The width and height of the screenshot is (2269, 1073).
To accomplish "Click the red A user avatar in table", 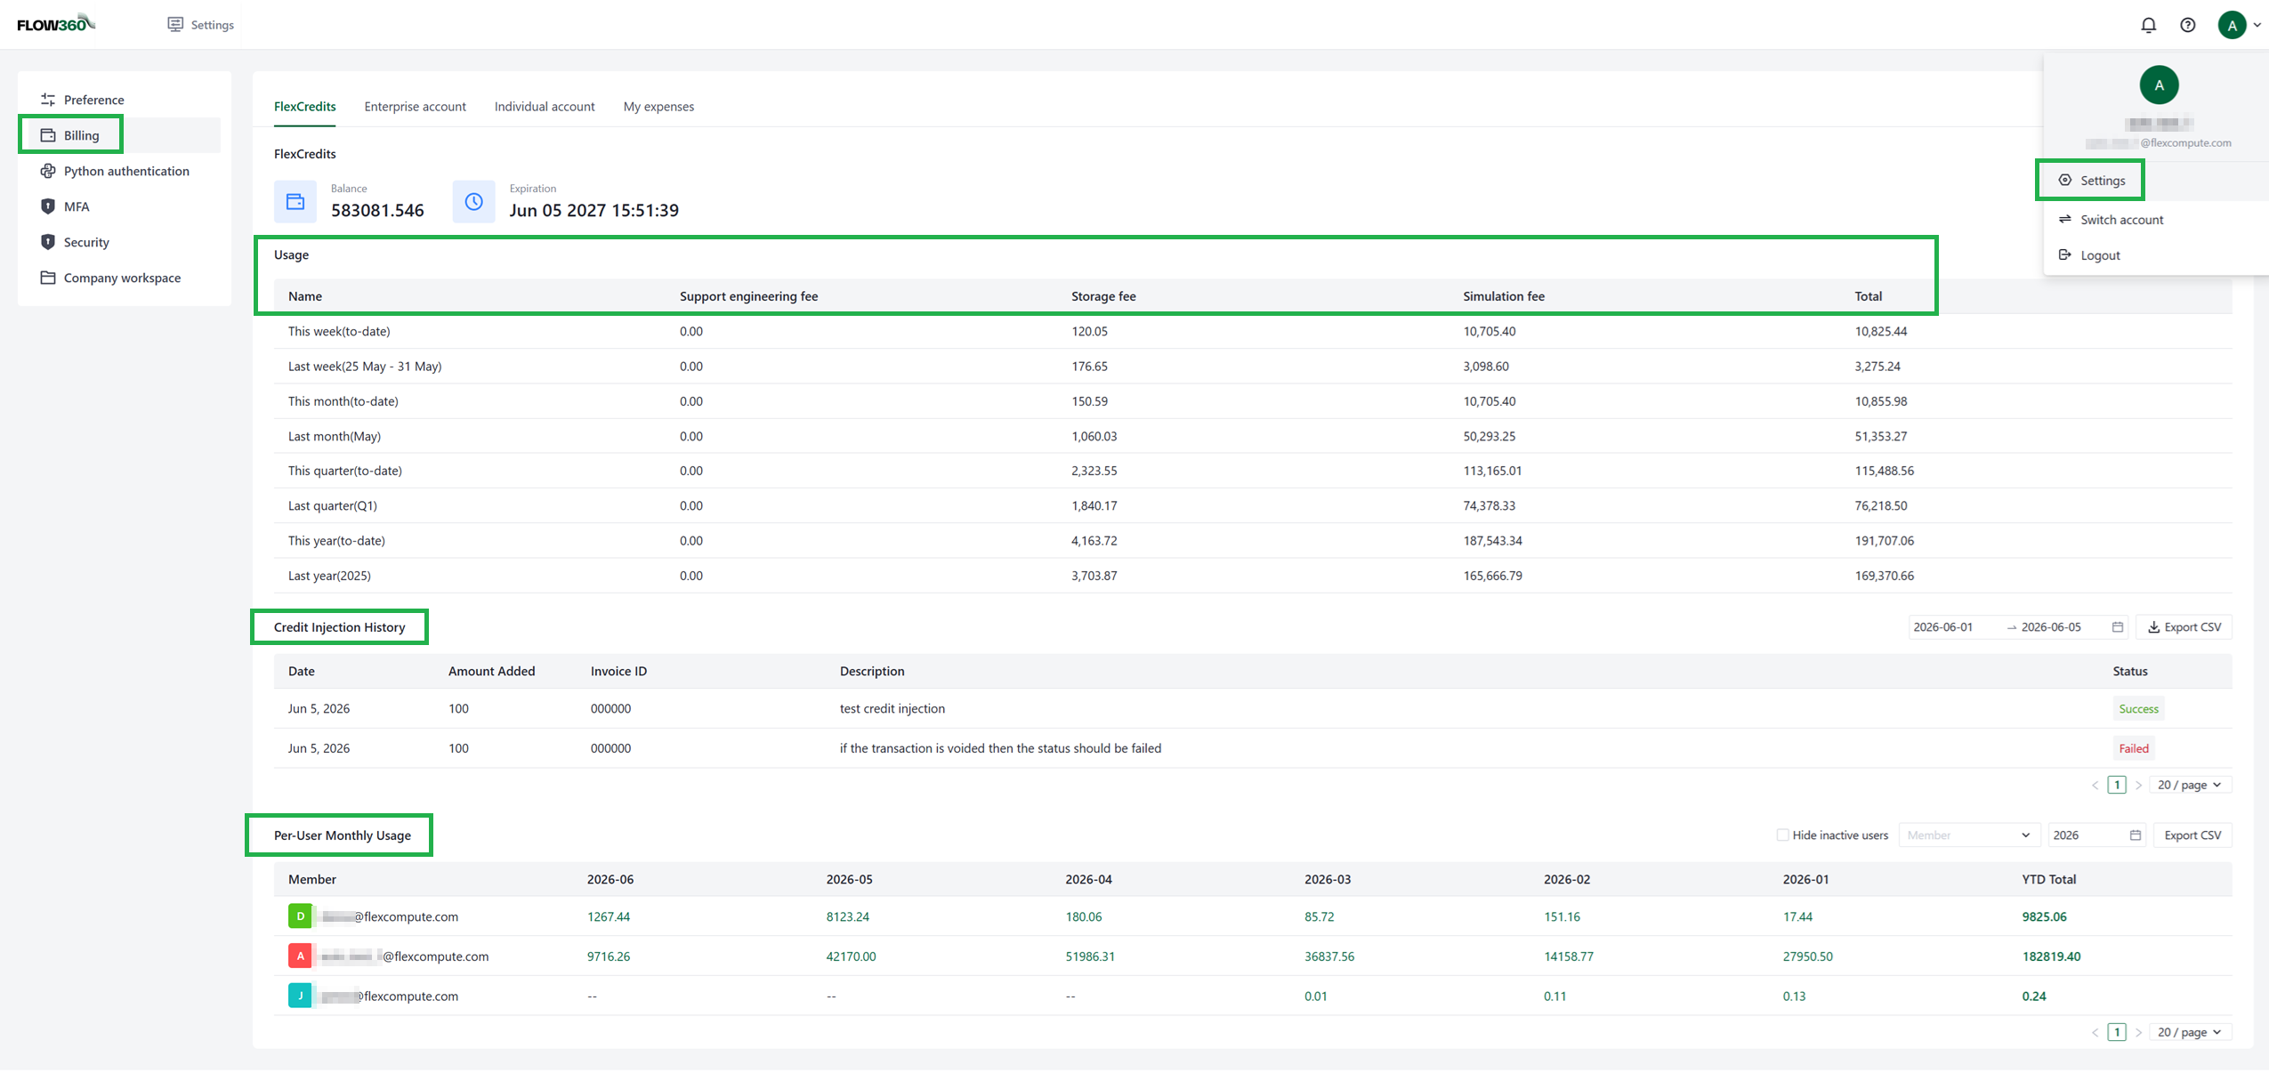I will [300, 956].
